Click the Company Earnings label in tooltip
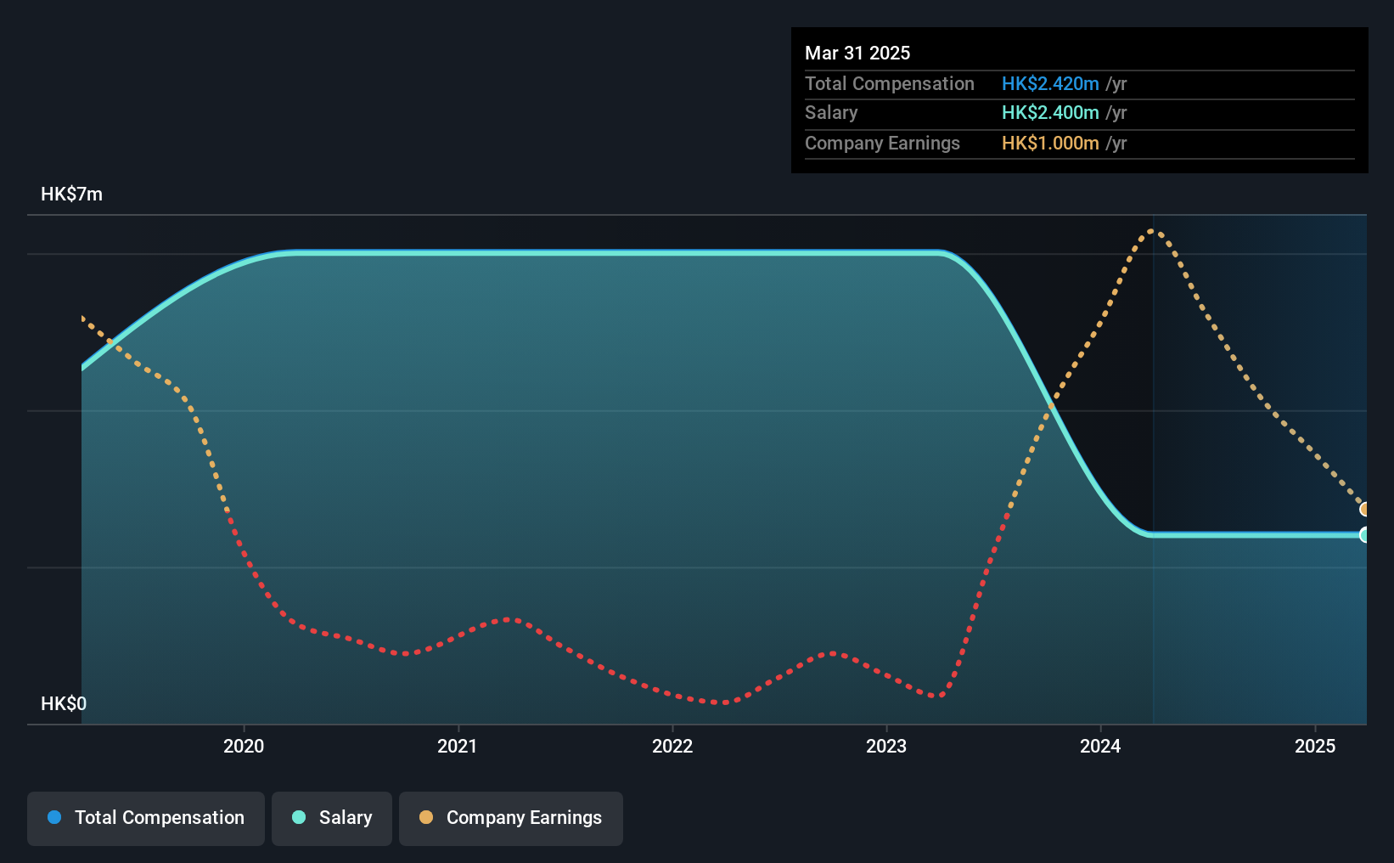 click(882, 143)
